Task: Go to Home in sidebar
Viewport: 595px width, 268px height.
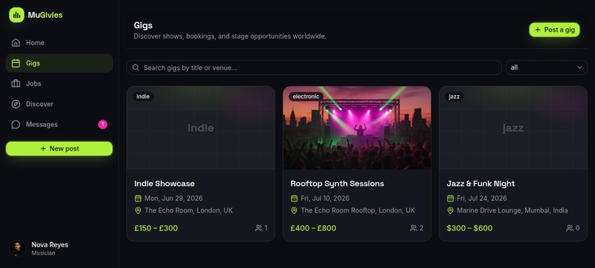Action: coord(59,43)
